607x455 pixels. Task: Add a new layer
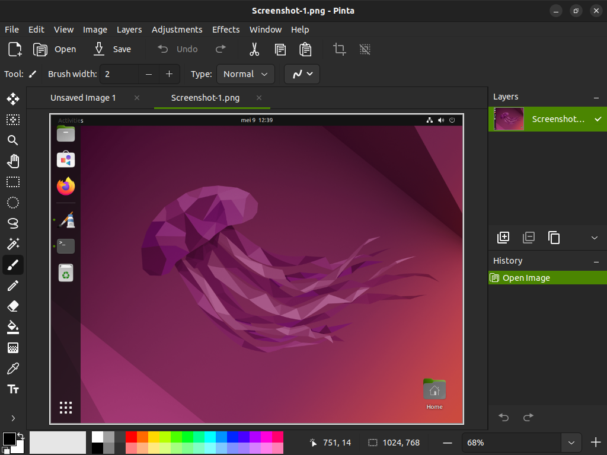coord(503,237)
